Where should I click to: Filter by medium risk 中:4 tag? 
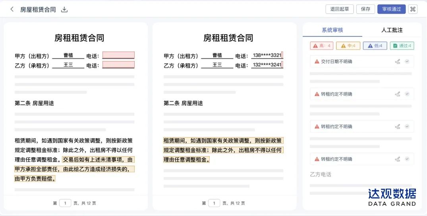(x=348, y=46)
